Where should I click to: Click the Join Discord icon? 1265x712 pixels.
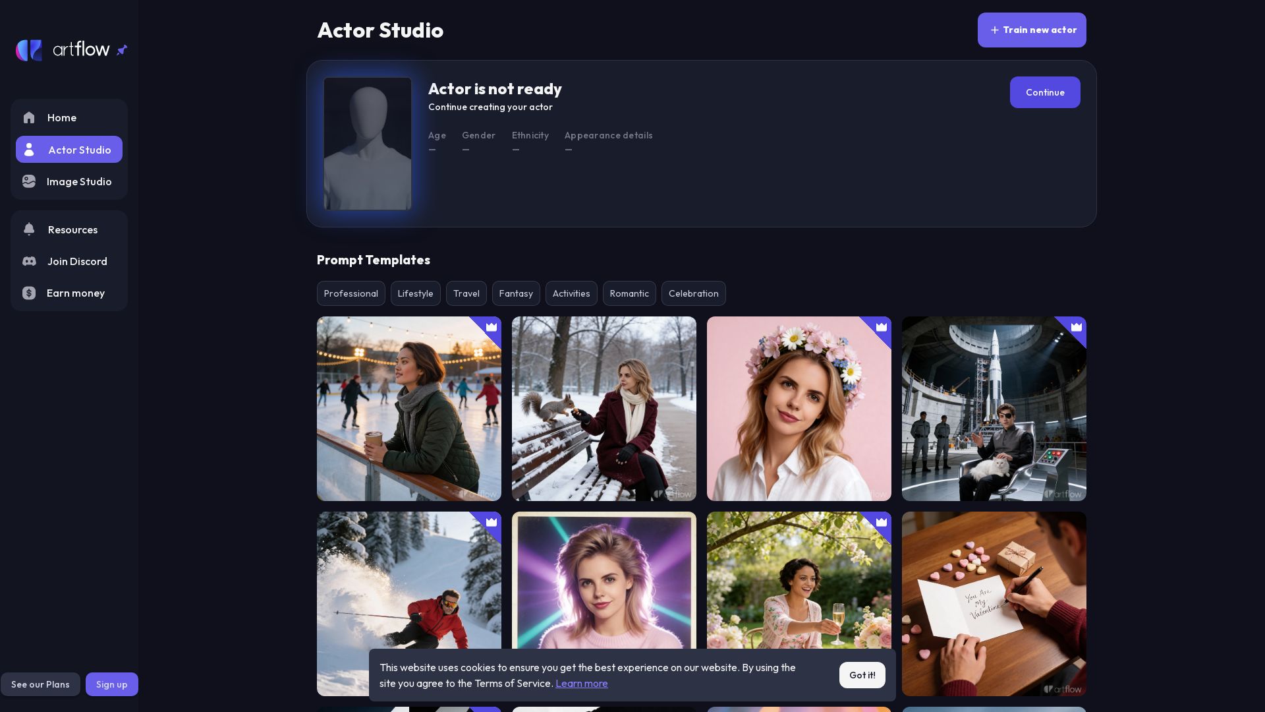(x=29, y=262)
